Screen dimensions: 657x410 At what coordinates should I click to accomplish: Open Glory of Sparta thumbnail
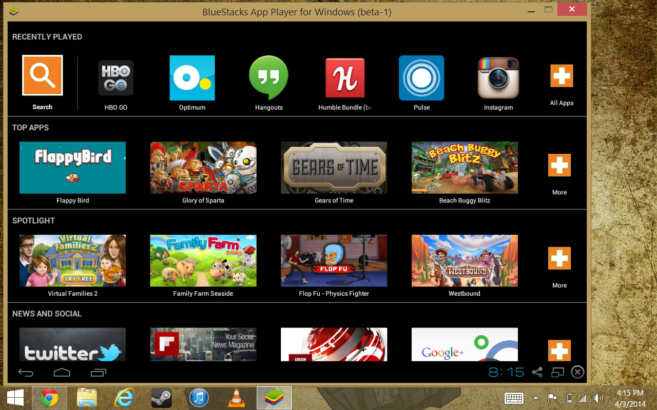pyautogui.click(x=203, y=168)
